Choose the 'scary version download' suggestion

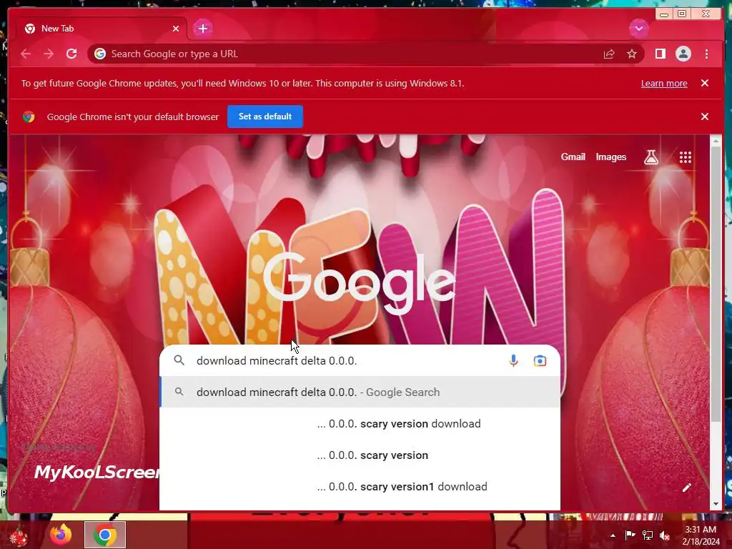coord(360,424)
